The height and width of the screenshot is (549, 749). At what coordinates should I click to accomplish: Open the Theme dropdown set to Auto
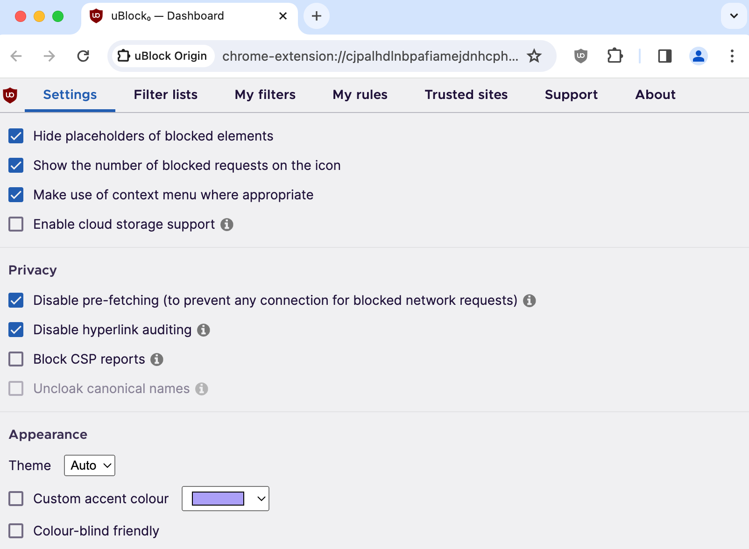click(x=90, y=465)
